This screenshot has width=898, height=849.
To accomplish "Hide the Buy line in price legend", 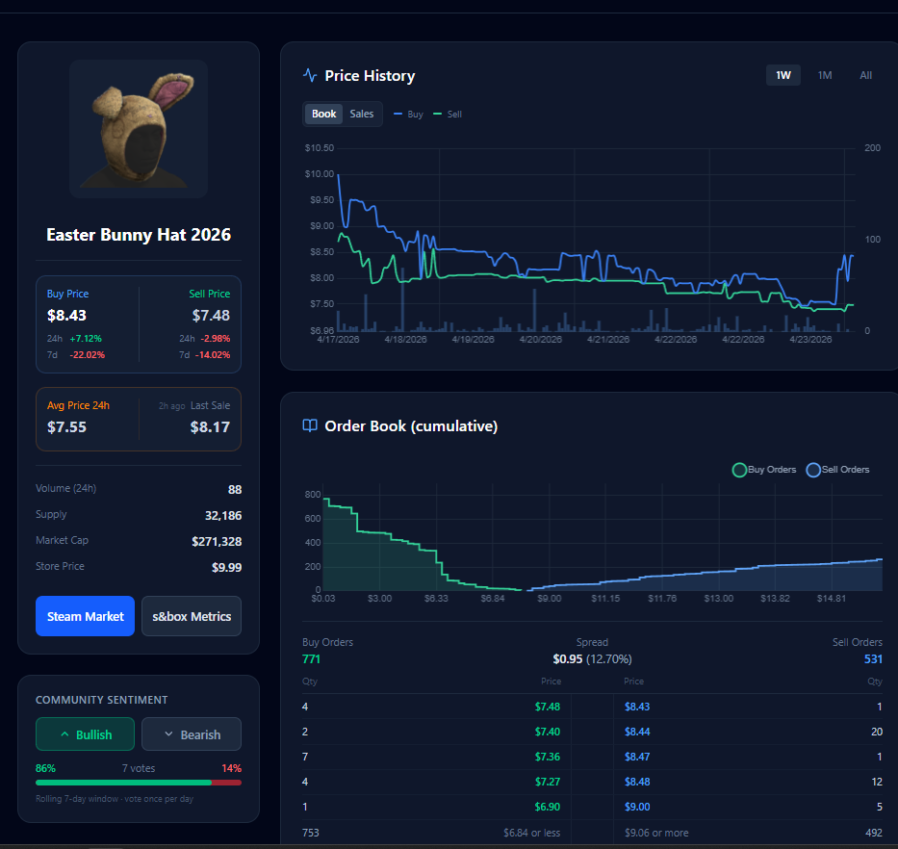I will click(x=408, y=114).
